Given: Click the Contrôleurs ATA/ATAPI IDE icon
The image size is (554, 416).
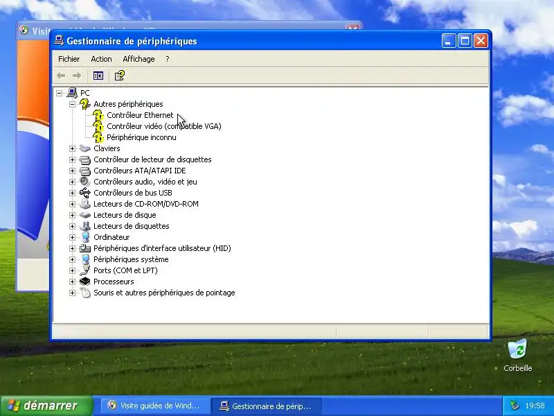Looking at the screenshot, I should [85, 171].
